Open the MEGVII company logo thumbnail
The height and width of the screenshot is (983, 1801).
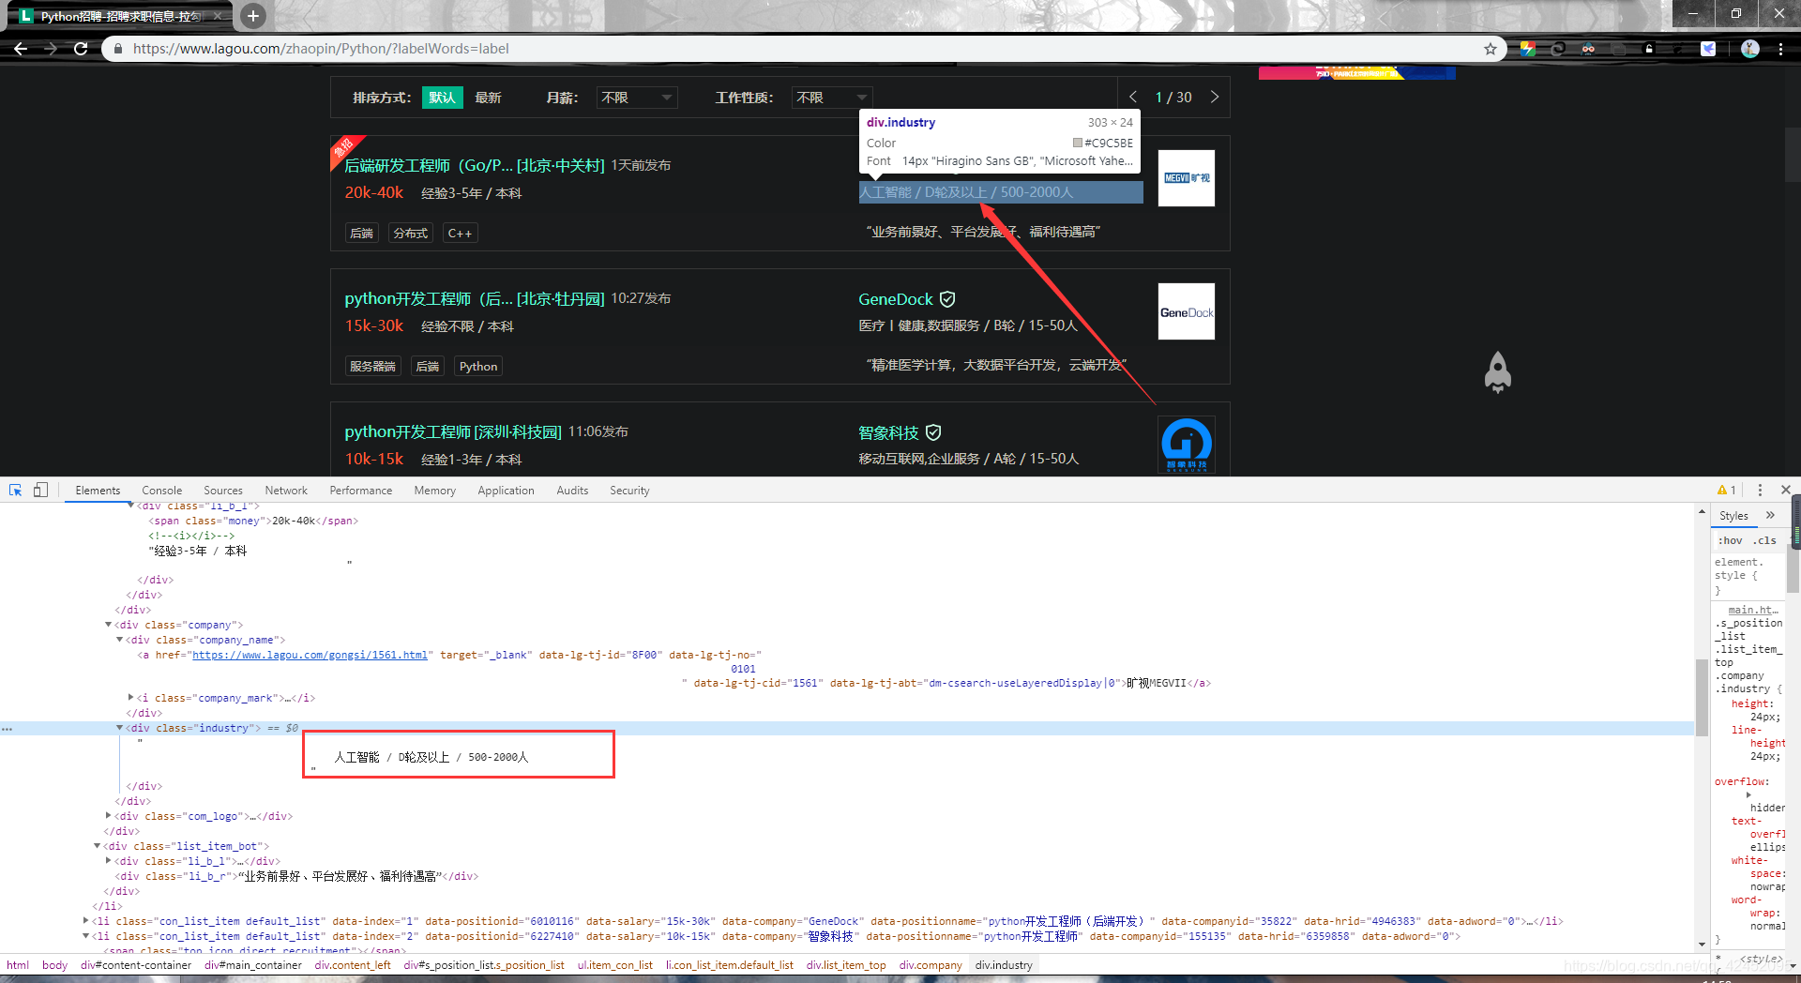point(1187,178)
